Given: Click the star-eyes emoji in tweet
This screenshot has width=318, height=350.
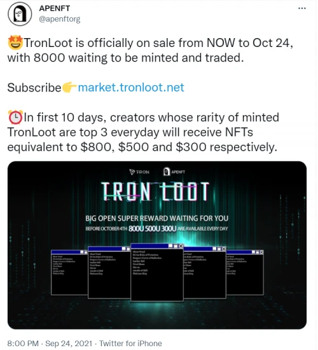Looking at the screenshot, I should click(x=15, y=43).
